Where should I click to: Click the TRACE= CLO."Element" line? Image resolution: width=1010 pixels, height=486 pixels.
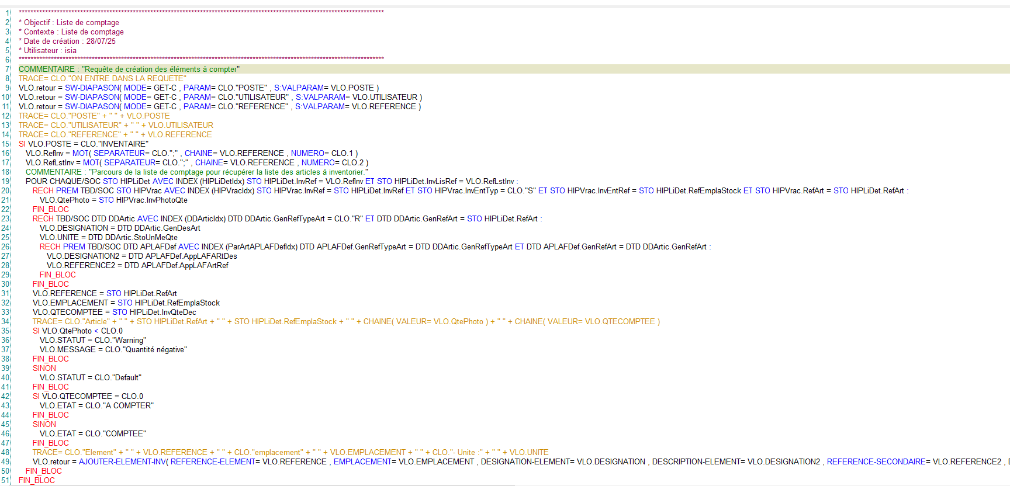click(x=290, y=452)
